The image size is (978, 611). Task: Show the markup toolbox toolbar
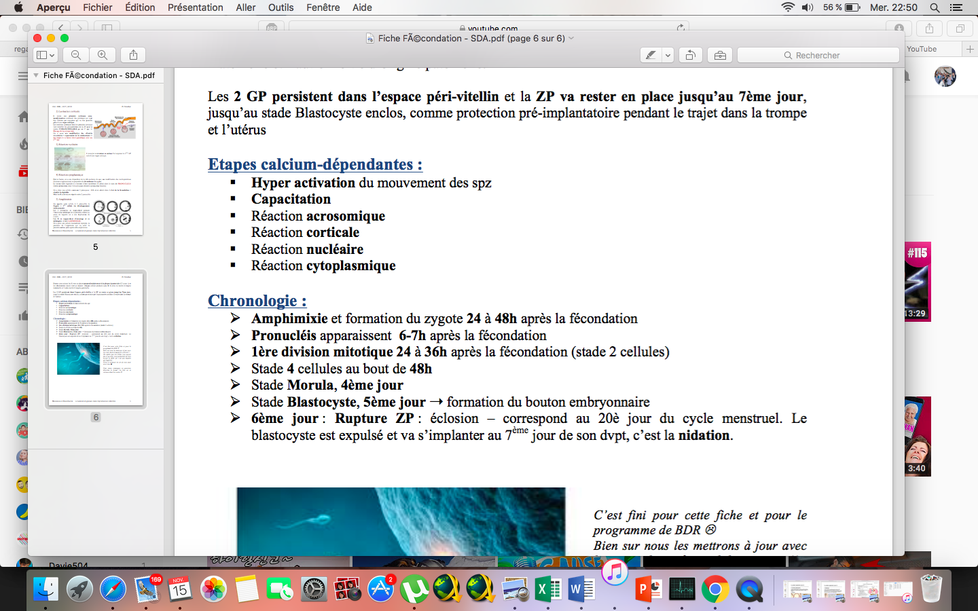click(x=720, y=55)
